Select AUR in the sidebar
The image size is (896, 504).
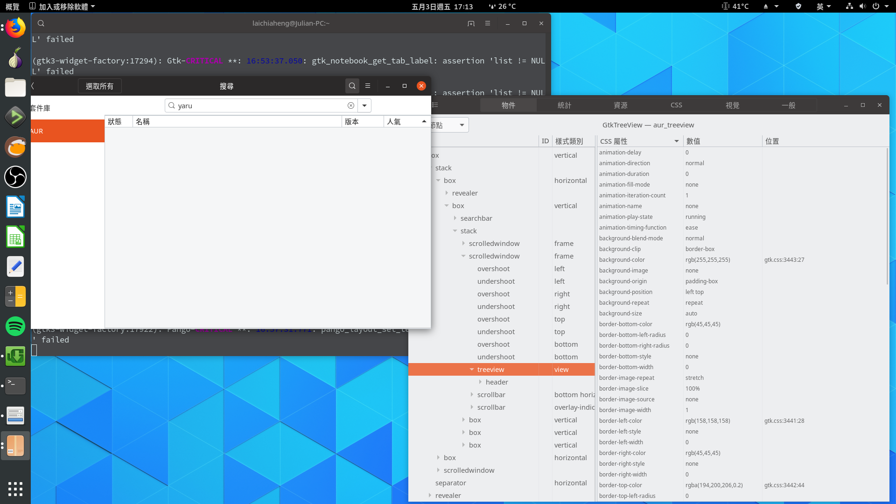[x=68, y=131]
